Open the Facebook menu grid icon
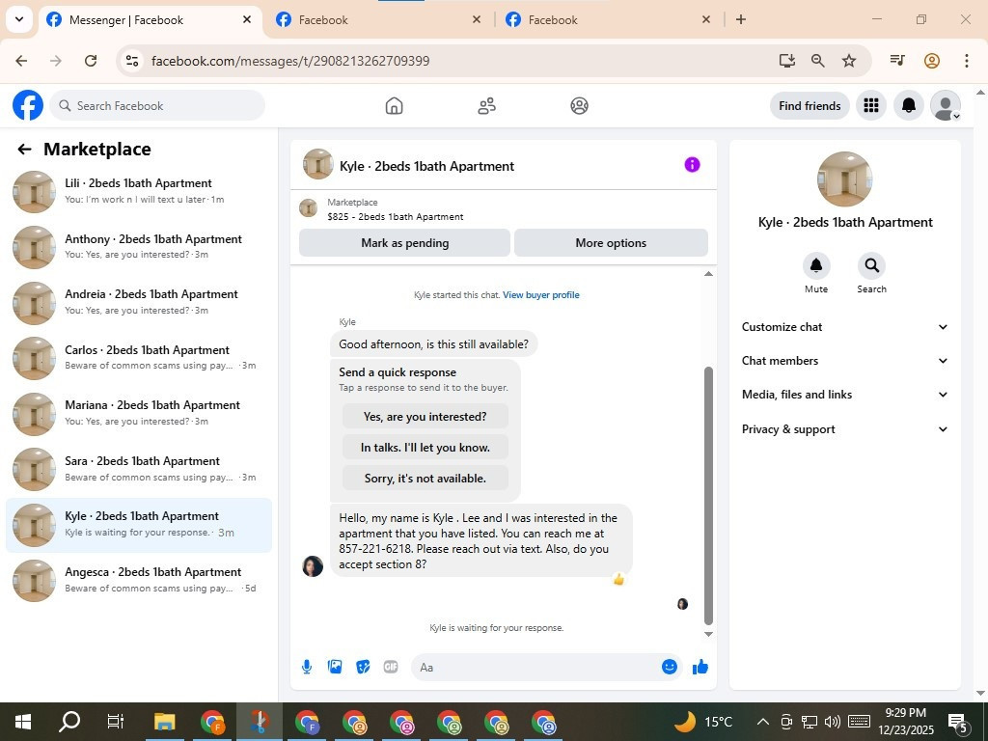Image resolution: width=988 pixels, height=741 pixels. click(x=871, y=105)
